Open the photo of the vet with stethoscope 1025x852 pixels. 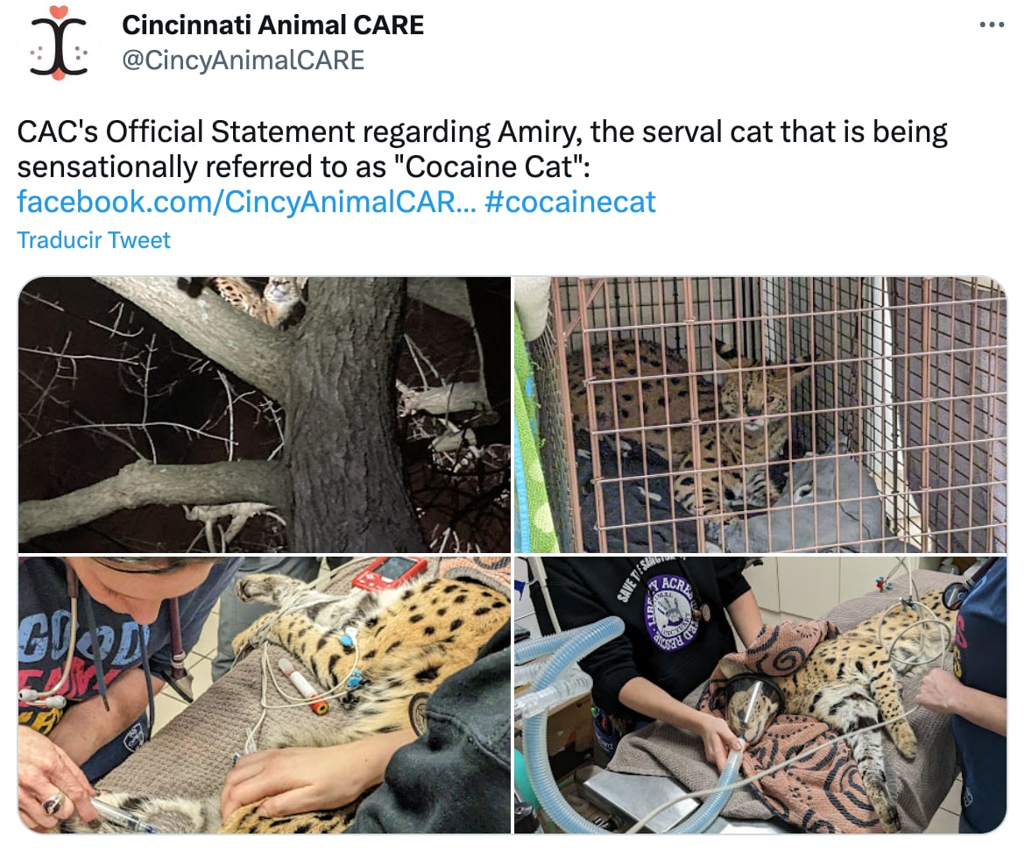point(264,694)
